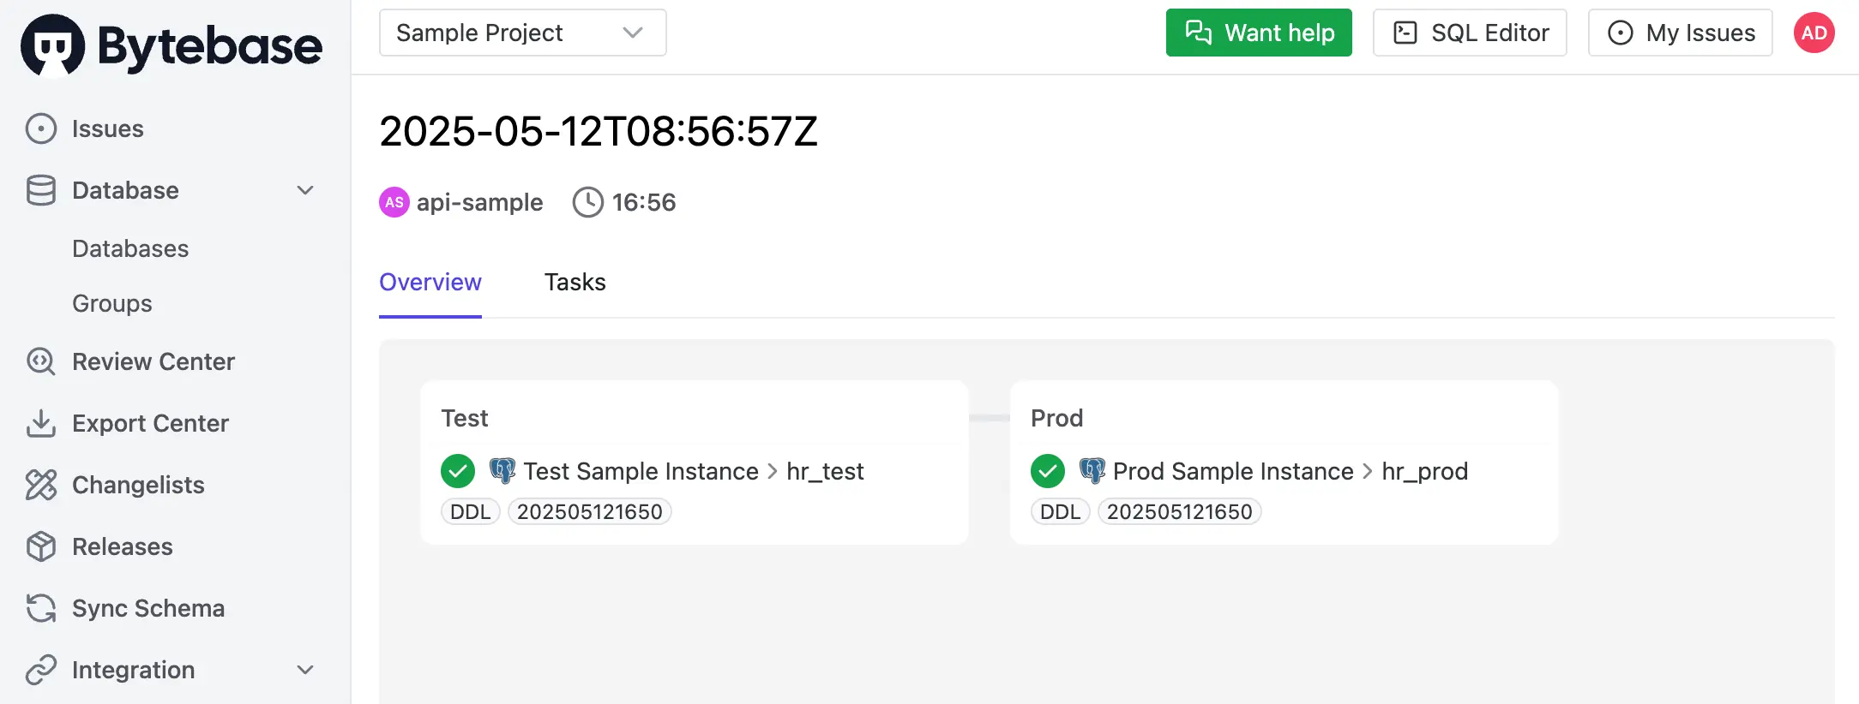Screen dimensions: 1859x704
Task: Click the Bytebase logo icon
Action: [53, 45]
